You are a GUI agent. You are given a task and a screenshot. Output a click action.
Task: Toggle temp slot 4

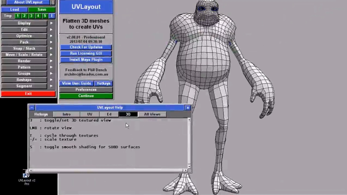click(38, 16)
